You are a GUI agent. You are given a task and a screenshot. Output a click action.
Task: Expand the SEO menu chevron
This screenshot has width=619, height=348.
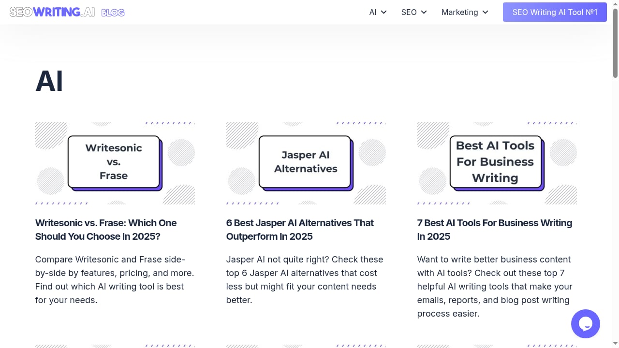coord(424,12)
